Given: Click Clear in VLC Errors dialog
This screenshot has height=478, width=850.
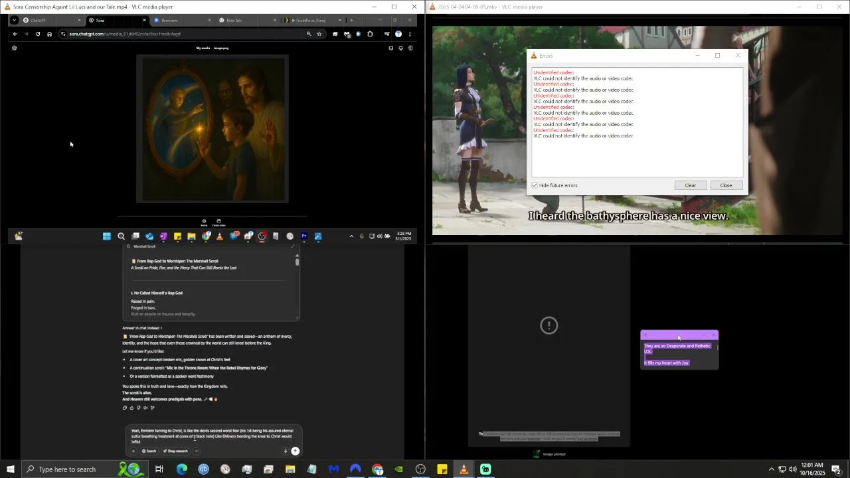Looking at the screenshot, I should point(691,185).
